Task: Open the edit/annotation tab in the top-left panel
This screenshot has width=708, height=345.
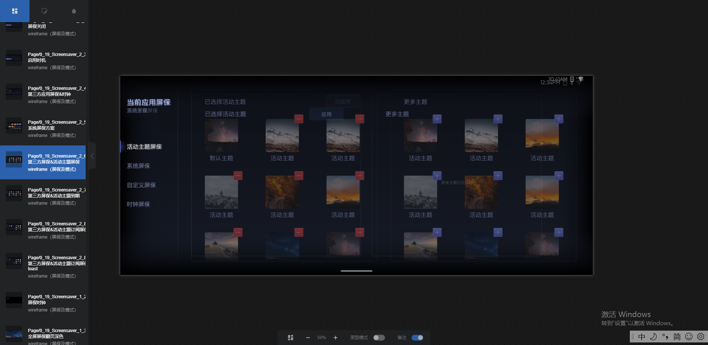Action: coord(44,11)
